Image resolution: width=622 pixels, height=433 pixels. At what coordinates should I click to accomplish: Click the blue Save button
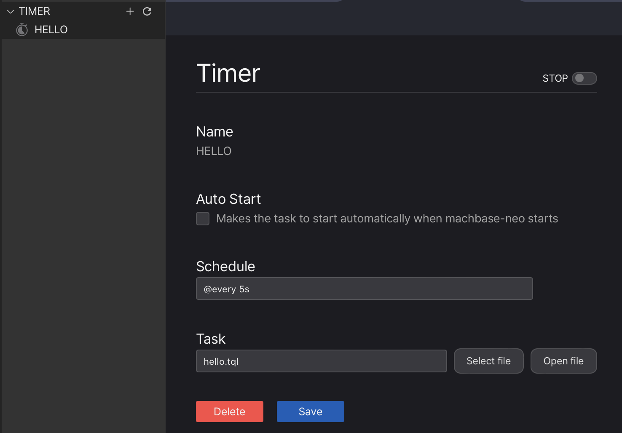point(310,412)
